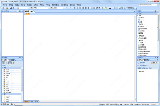
Task: Increase indent of paragraph
Action: [x=99, y=8]
